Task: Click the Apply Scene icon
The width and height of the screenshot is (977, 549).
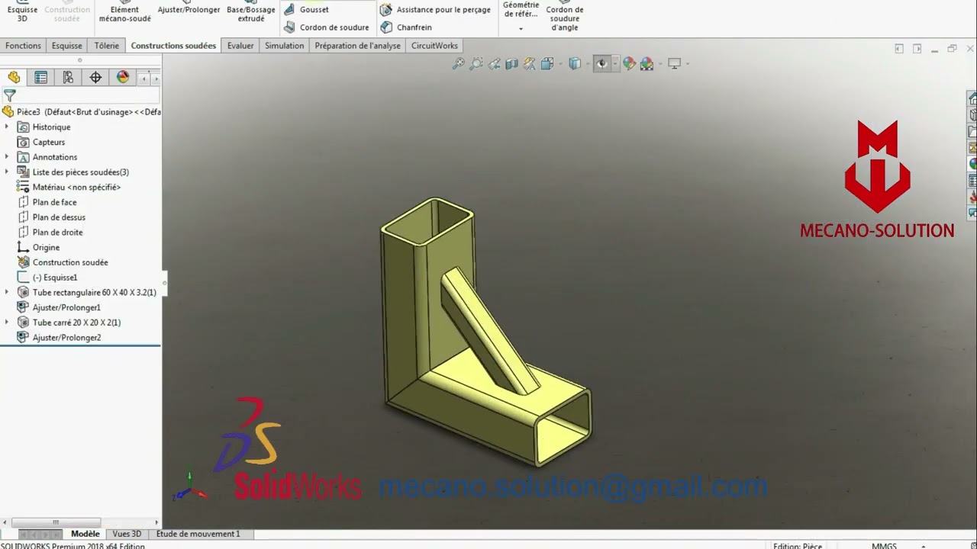Action: [646, 64]
